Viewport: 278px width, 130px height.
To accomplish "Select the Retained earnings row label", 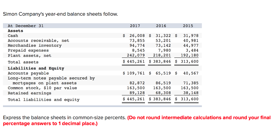I will (30, 93).
